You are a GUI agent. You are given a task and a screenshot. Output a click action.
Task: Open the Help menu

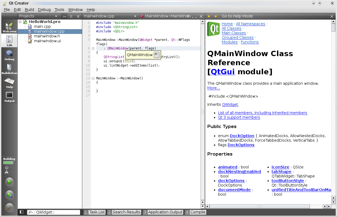coord(91,10)
